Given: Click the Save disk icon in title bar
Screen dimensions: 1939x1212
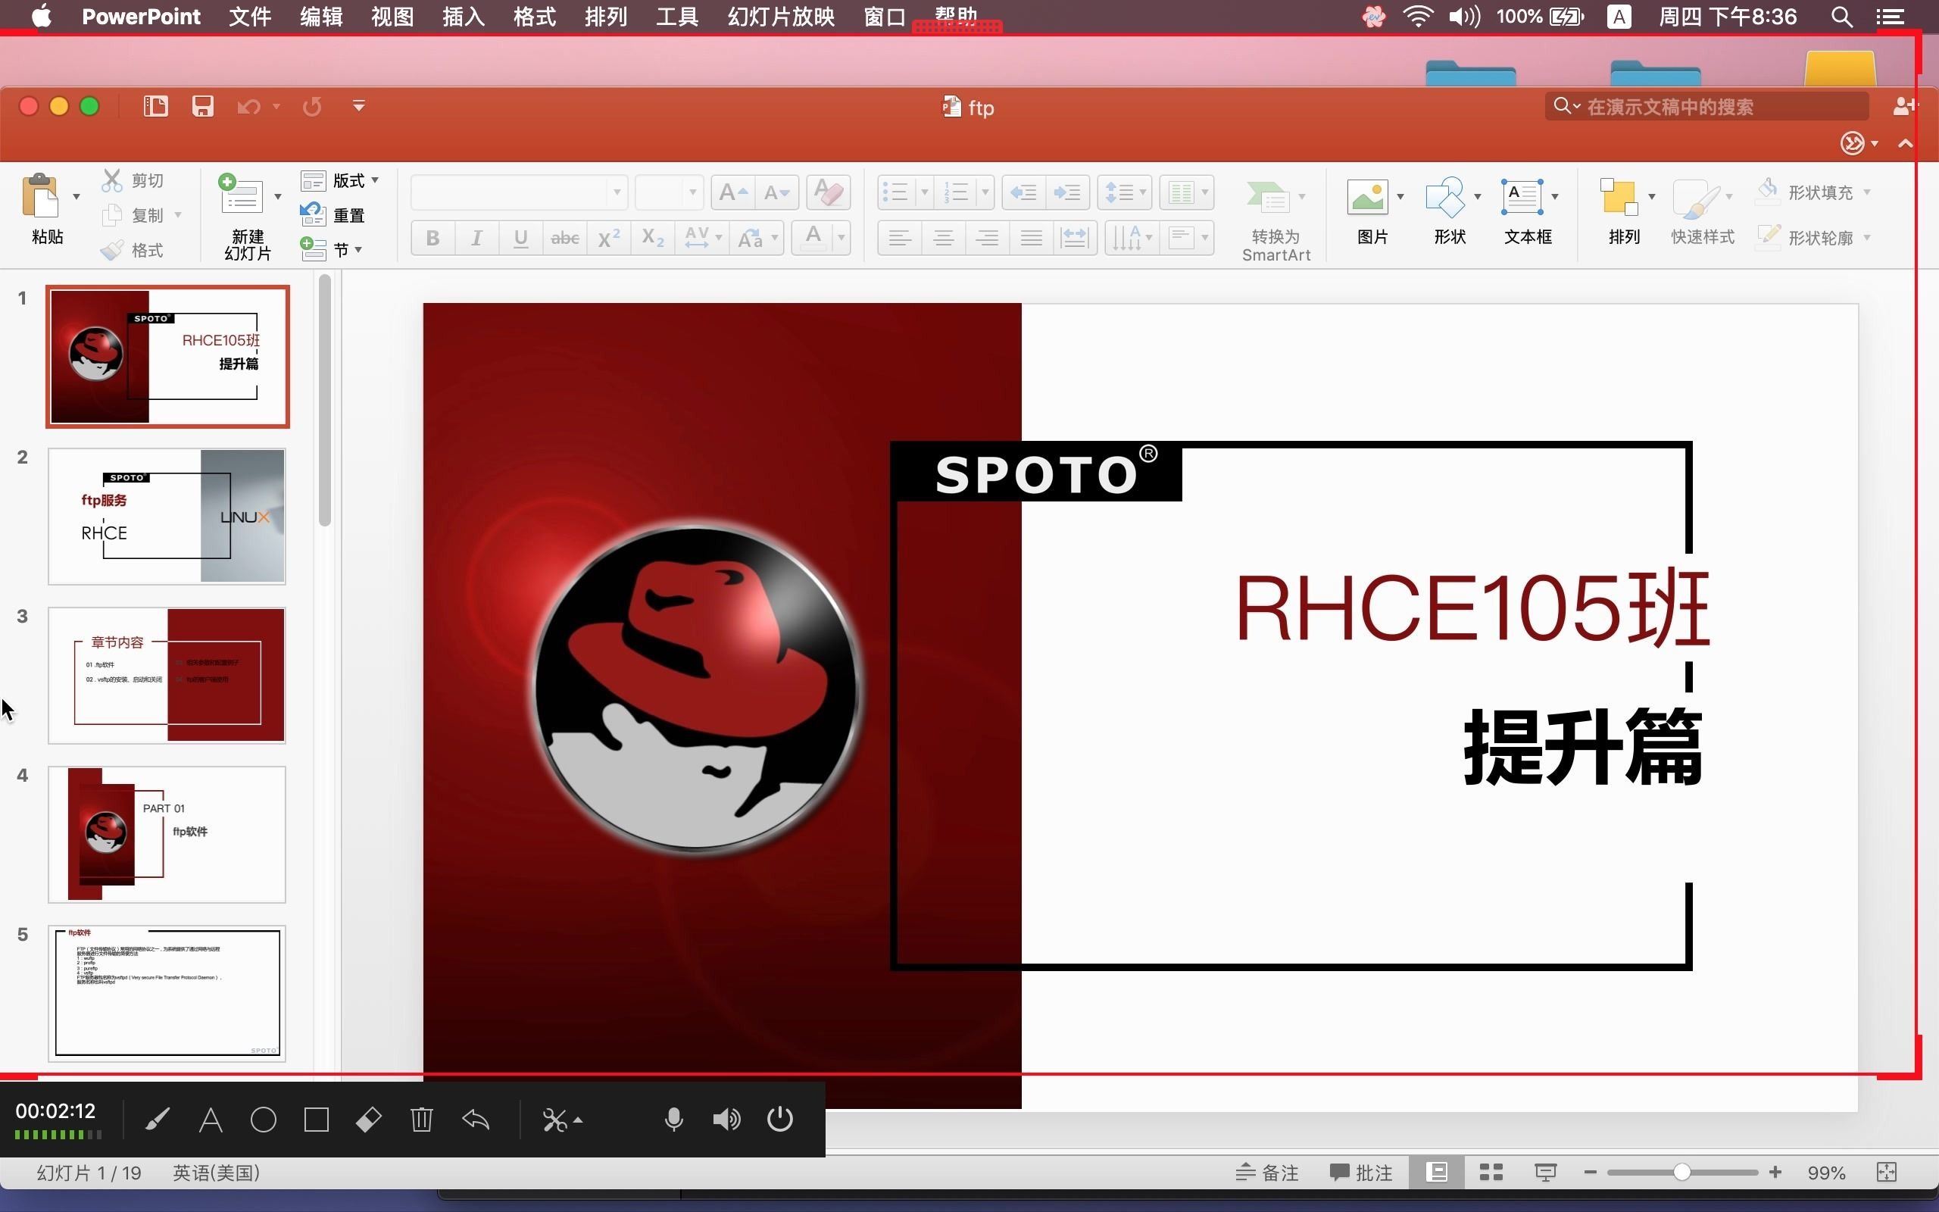Looking at the screenshot, I should pos(203,106).
